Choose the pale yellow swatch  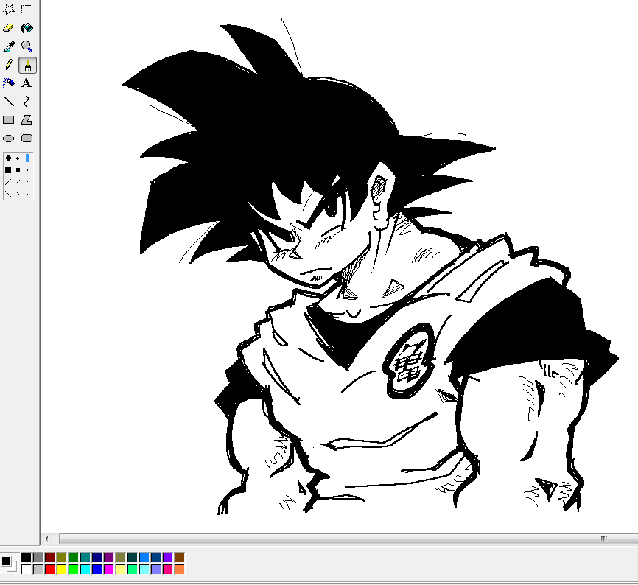click(120, 569)
